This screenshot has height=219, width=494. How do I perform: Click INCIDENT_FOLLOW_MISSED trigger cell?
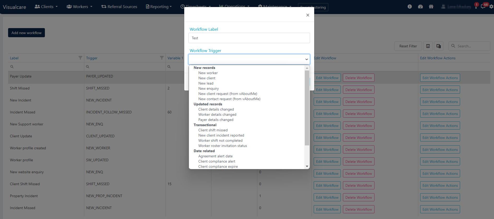click(109, 112)
